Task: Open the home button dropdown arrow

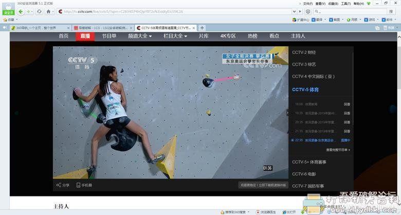Action: pos(52,11)
